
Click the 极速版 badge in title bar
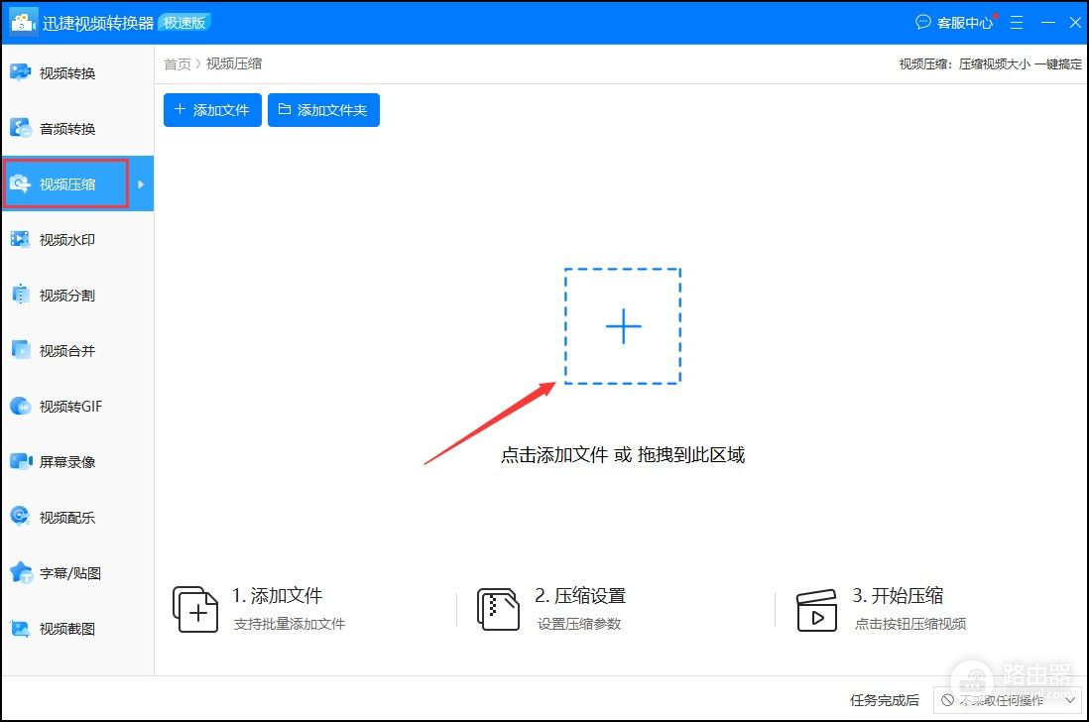click(x=184, y=22)
